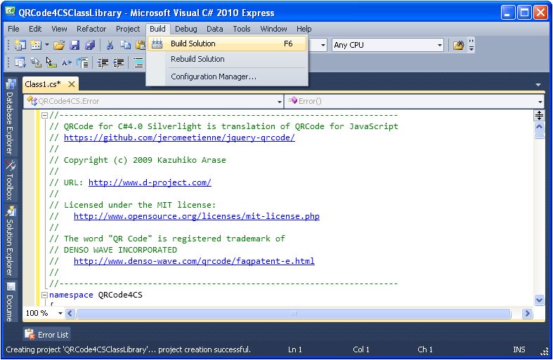Expand the Error() members dropdown
This screenshot has width=553, height=360.
pyautogui.click(x=540, y=102)
